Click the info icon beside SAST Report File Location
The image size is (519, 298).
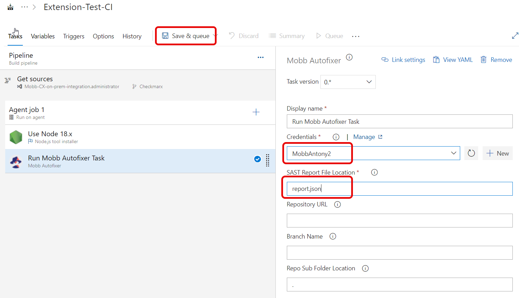click(374, 172)
